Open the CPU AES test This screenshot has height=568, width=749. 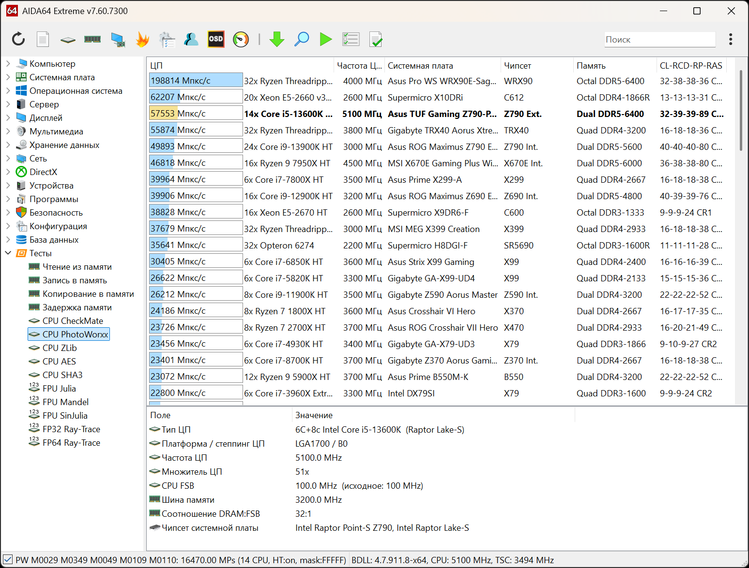pyautogui.click(x=59, y=361)
